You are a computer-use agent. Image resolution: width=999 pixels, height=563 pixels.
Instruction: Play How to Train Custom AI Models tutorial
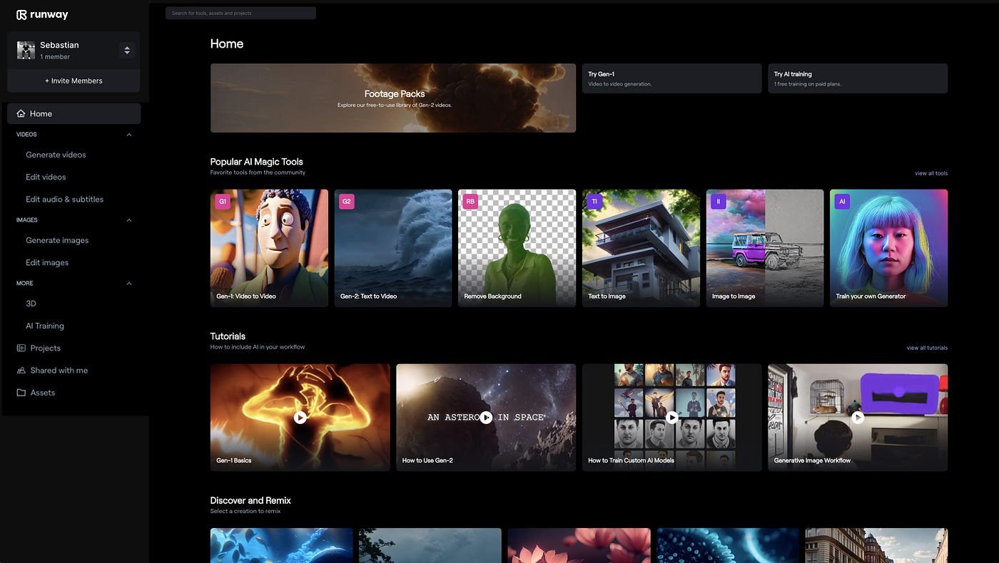tap(672, 418)
